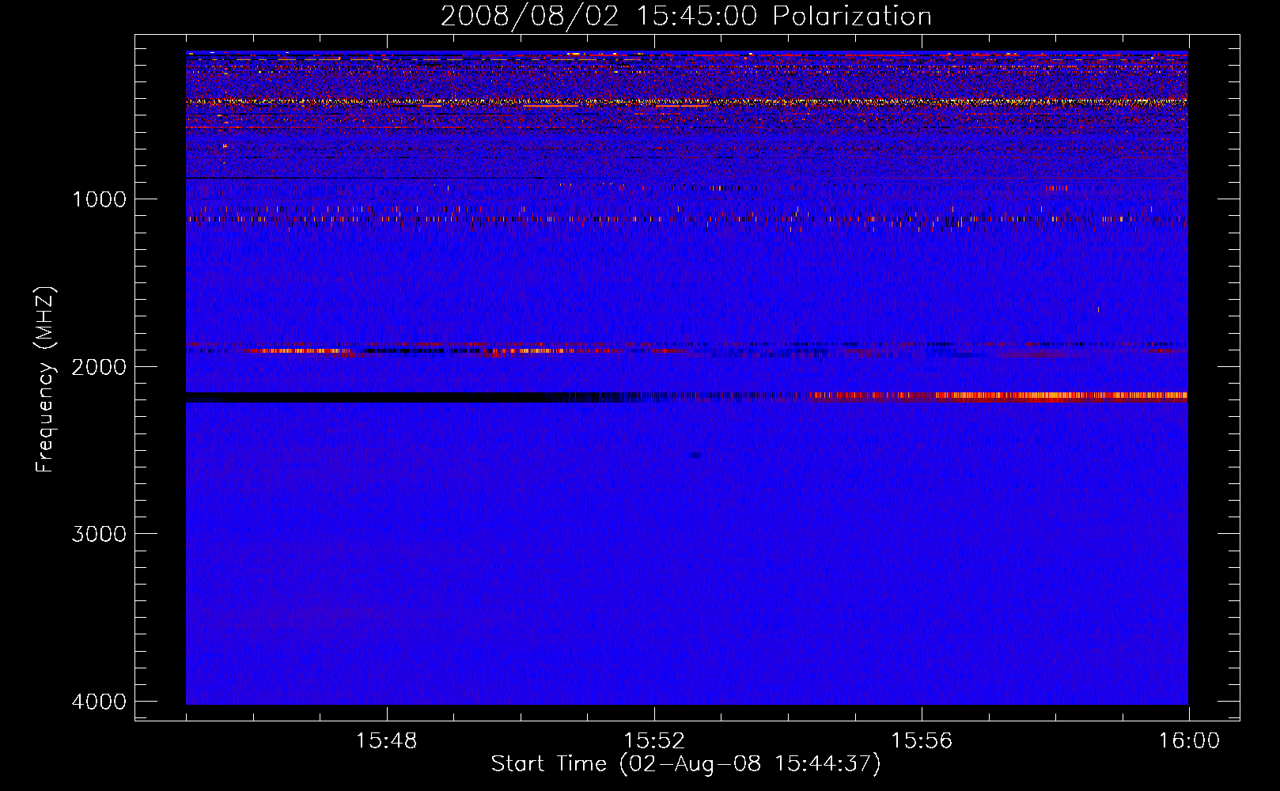Image resolution: width=1280 pixels, height=791 pixels.
Task: Click the bright orange-red band near 2200 MHz
Action: [x=1028, y=396]
